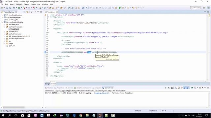Click Pin Console icon
Image resolution: width=211 pixels, height=118 pixels.
pyautogui.click(x=192, y=88)
